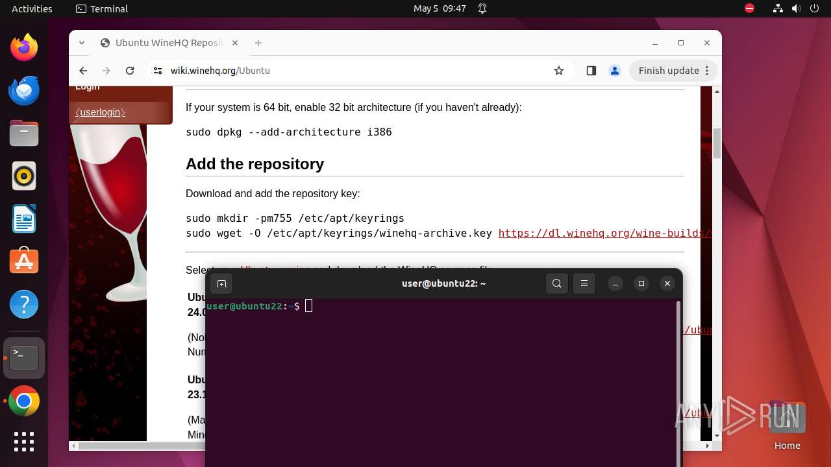The width and height of the screenshot is (831, 467).
Task: Click the page scrollbar down arrow
Action: 717,436
